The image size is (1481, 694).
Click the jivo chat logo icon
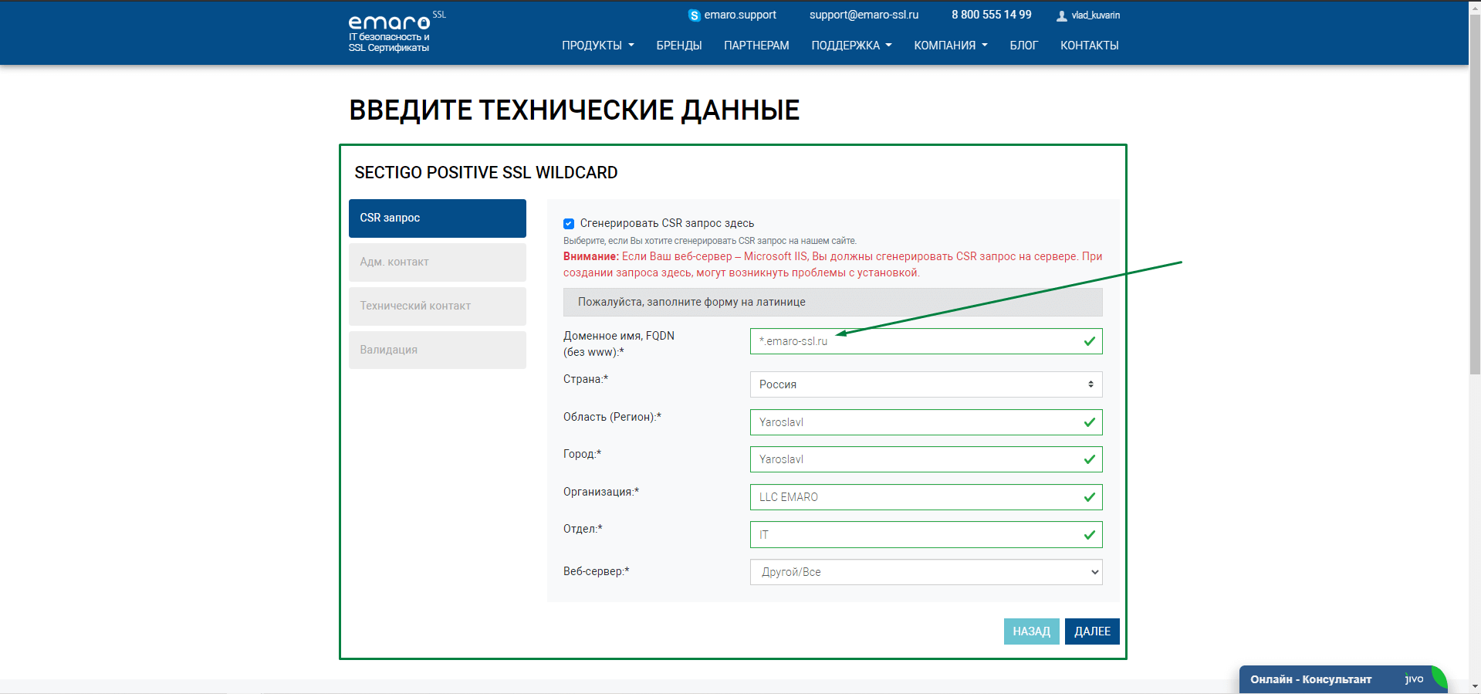1414,679
